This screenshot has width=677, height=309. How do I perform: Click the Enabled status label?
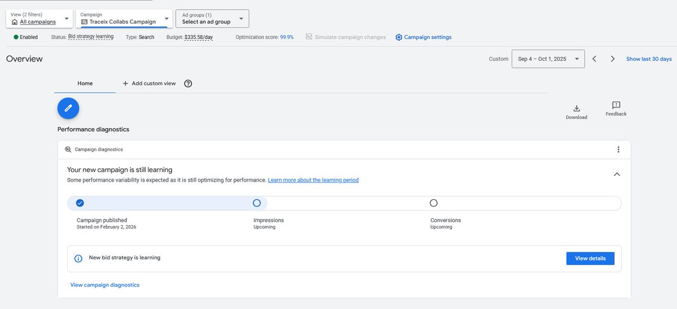(x=29, y=37)
